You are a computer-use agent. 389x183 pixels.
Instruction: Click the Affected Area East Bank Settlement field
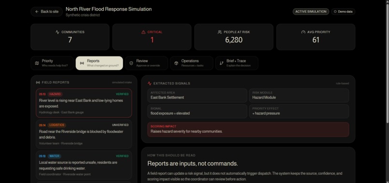point(197,95)
